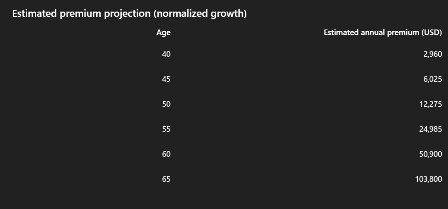Click the age 65 cell
This screenshot has height=209, width=448.
(x=166, y=179)
